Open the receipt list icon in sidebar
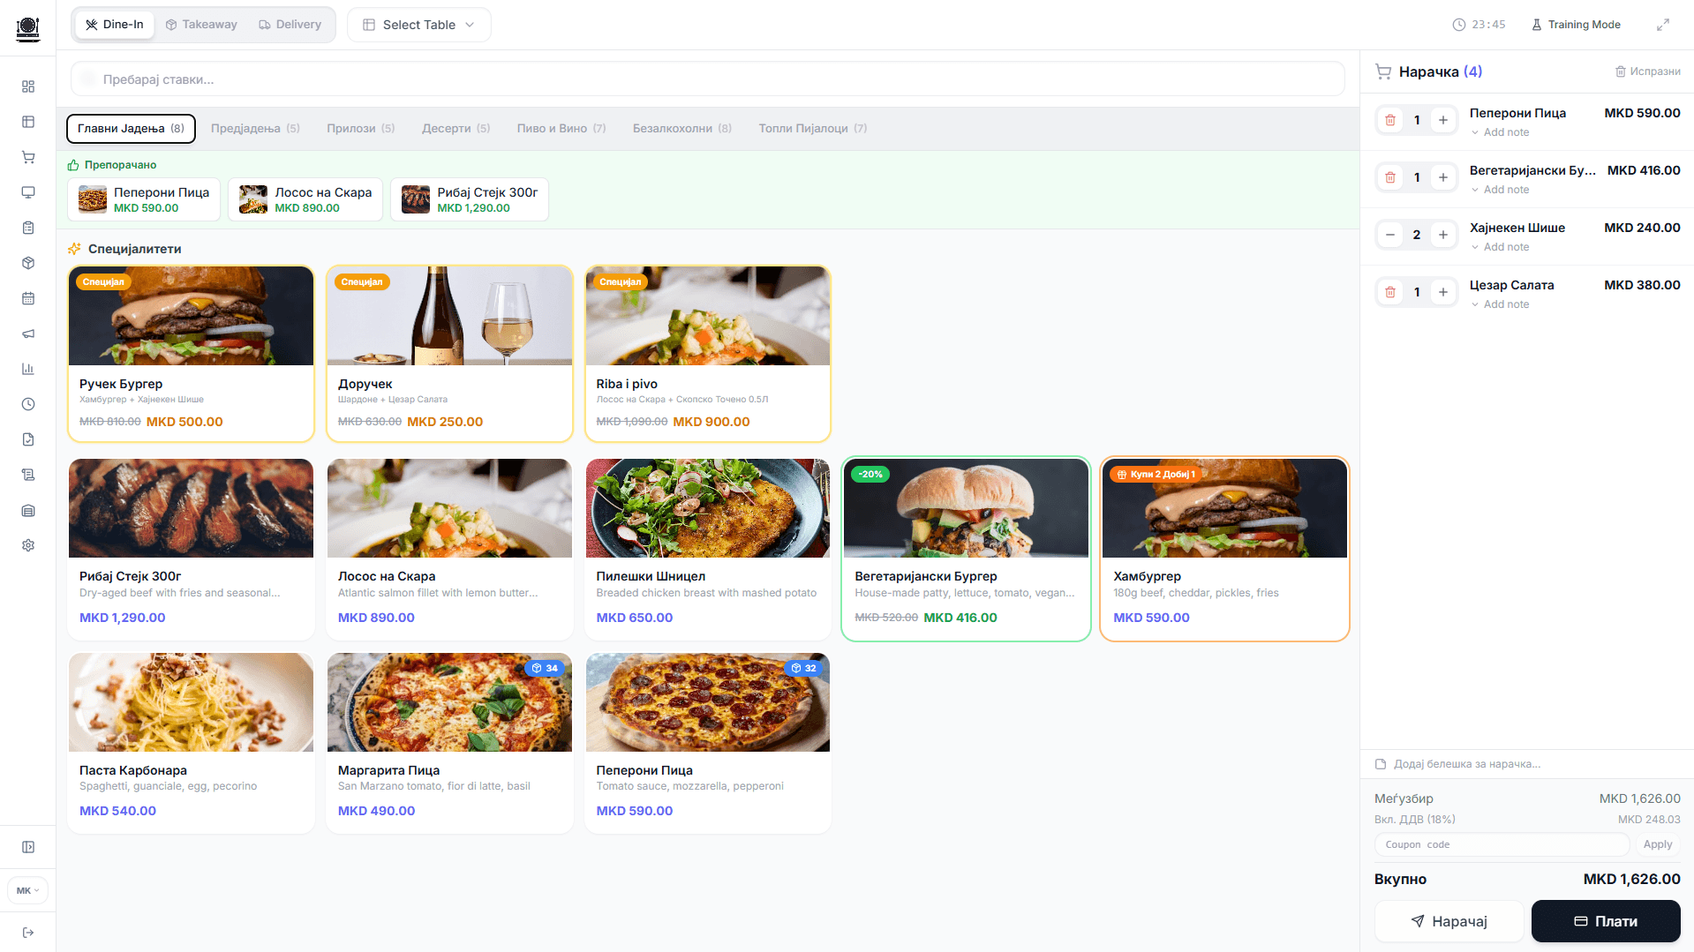The width and height of the screenshot is (1694, 952). click(x=28, y=475)
